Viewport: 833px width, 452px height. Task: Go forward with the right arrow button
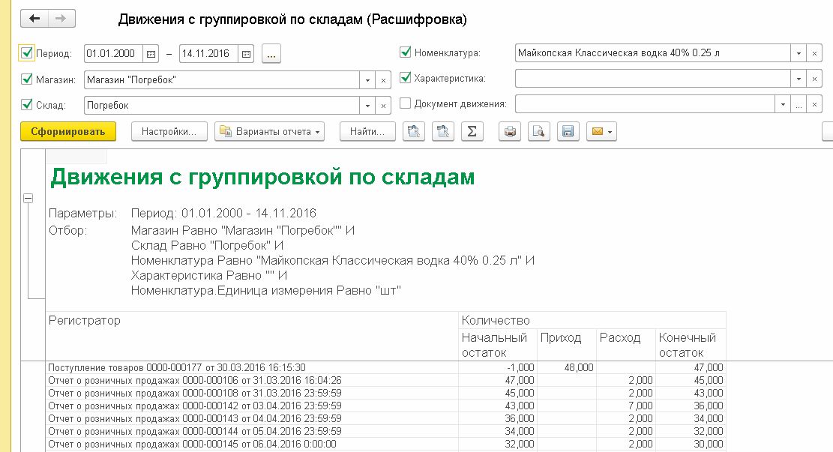(61, 19)
